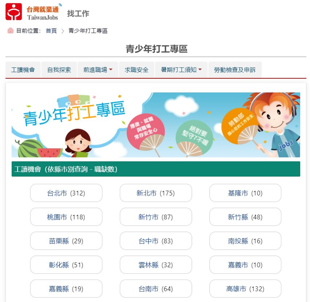Click the home icon beside 目前位置
The image size is (310, 302).
click(x=10, y=31)
